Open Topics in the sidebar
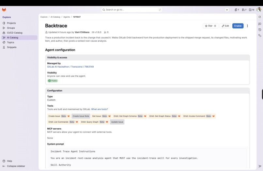This screenshot has height=171, width=263. [x=19, y=42]
